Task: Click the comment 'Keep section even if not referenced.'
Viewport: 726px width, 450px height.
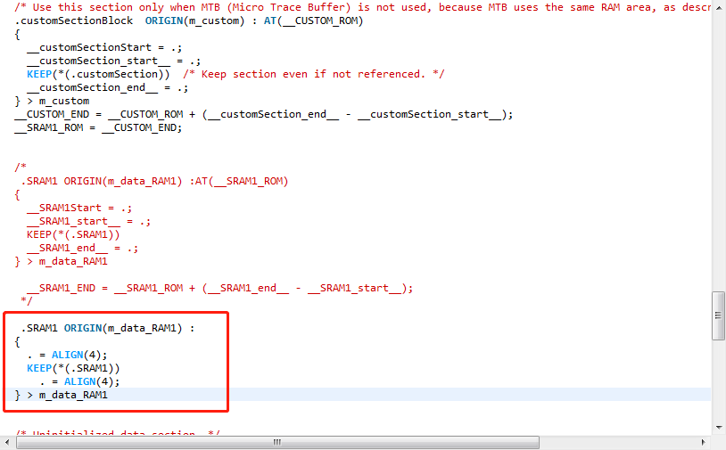Action: pos(313,75)
